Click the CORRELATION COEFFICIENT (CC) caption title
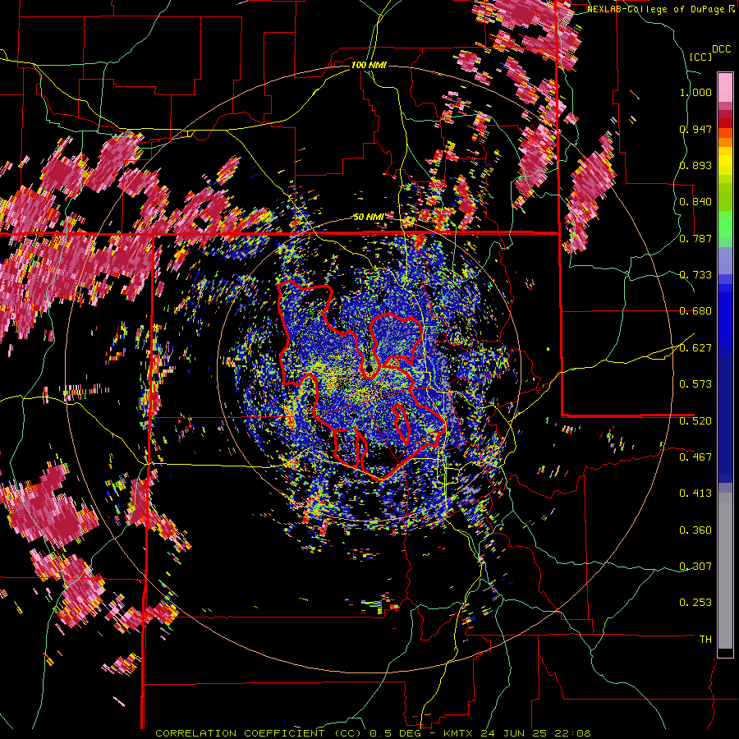Viewport: 739px width, 739px height. click(x=259, y=733)
